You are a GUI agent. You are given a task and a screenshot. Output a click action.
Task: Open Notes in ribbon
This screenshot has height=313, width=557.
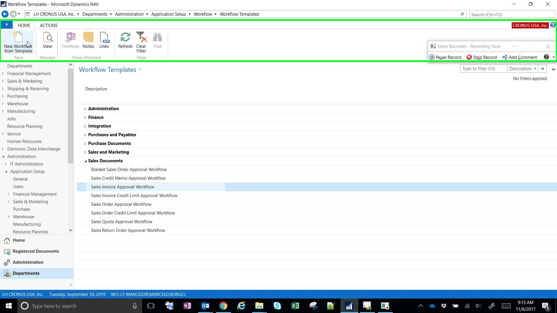(88, 40)
